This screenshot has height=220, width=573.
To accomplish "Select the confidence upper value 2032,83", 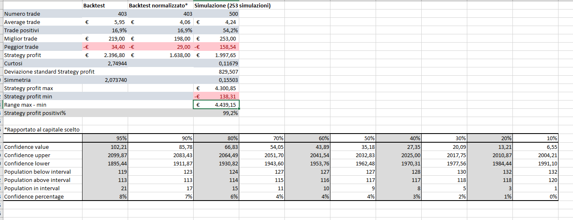I will coord(353,155).
